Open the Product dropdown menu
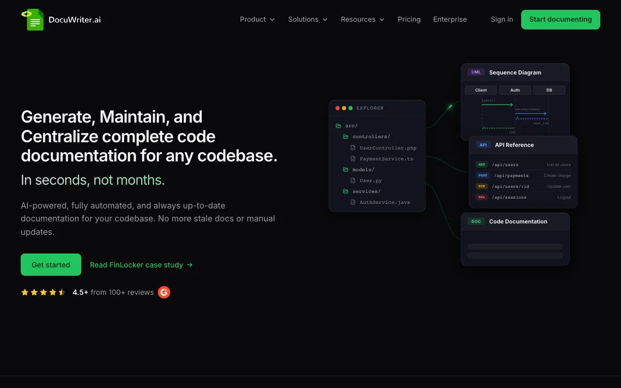 click(x=257, y=20)
